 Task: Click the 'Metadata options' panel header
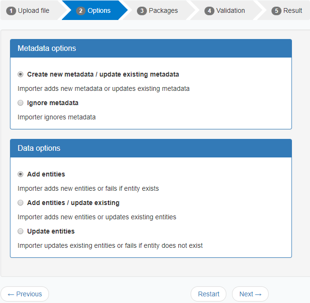click(x=151, y=49)
